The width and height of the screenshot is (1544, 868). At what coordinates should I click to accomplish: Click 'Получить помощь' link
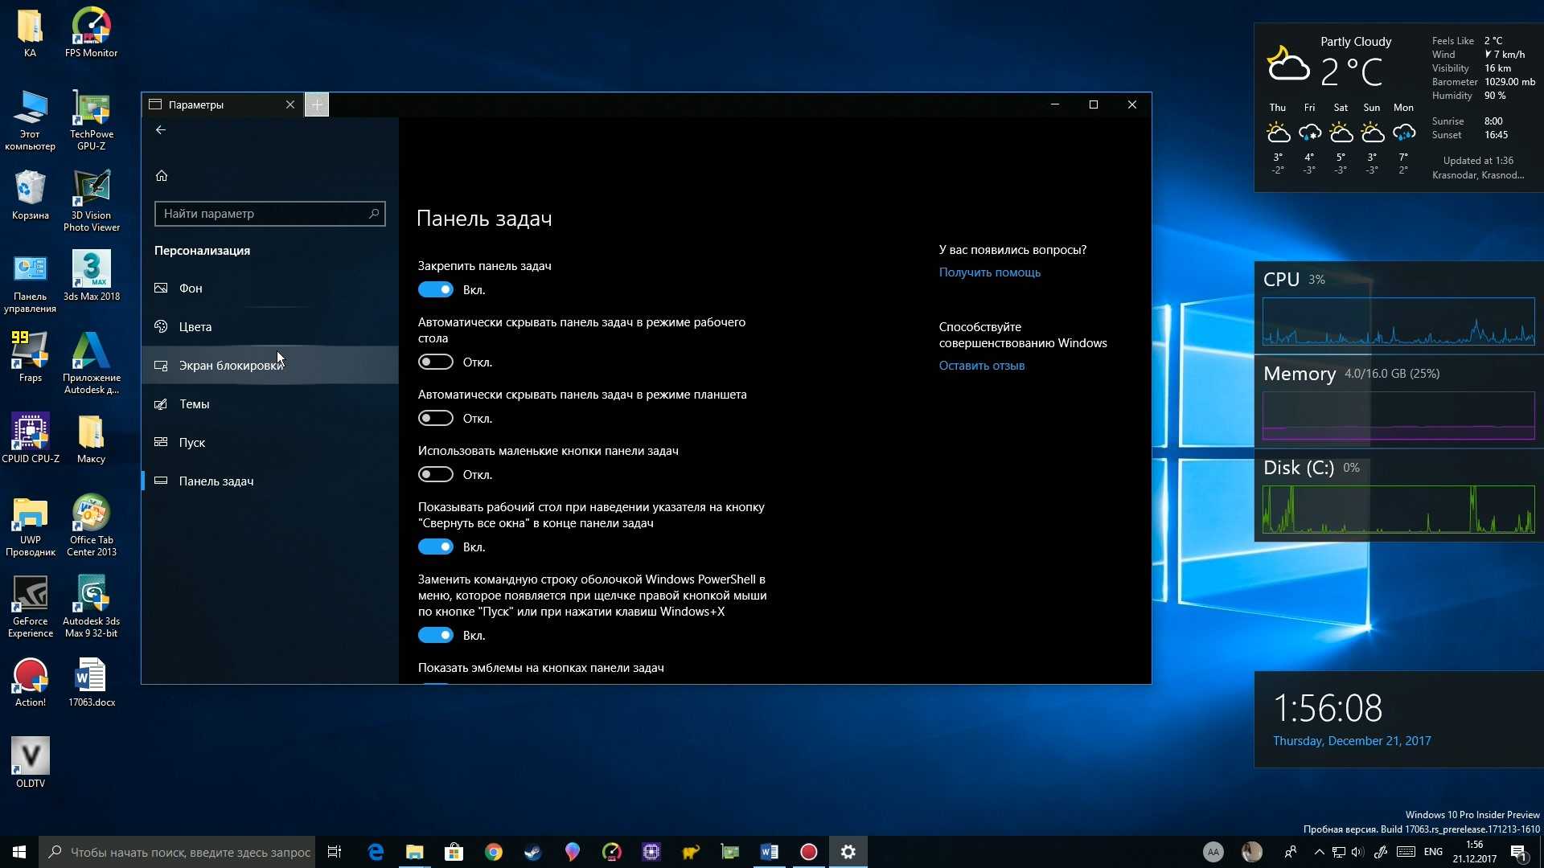(x=989, y=272)
